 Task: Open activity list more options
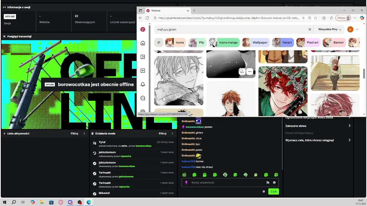[84, 134]
